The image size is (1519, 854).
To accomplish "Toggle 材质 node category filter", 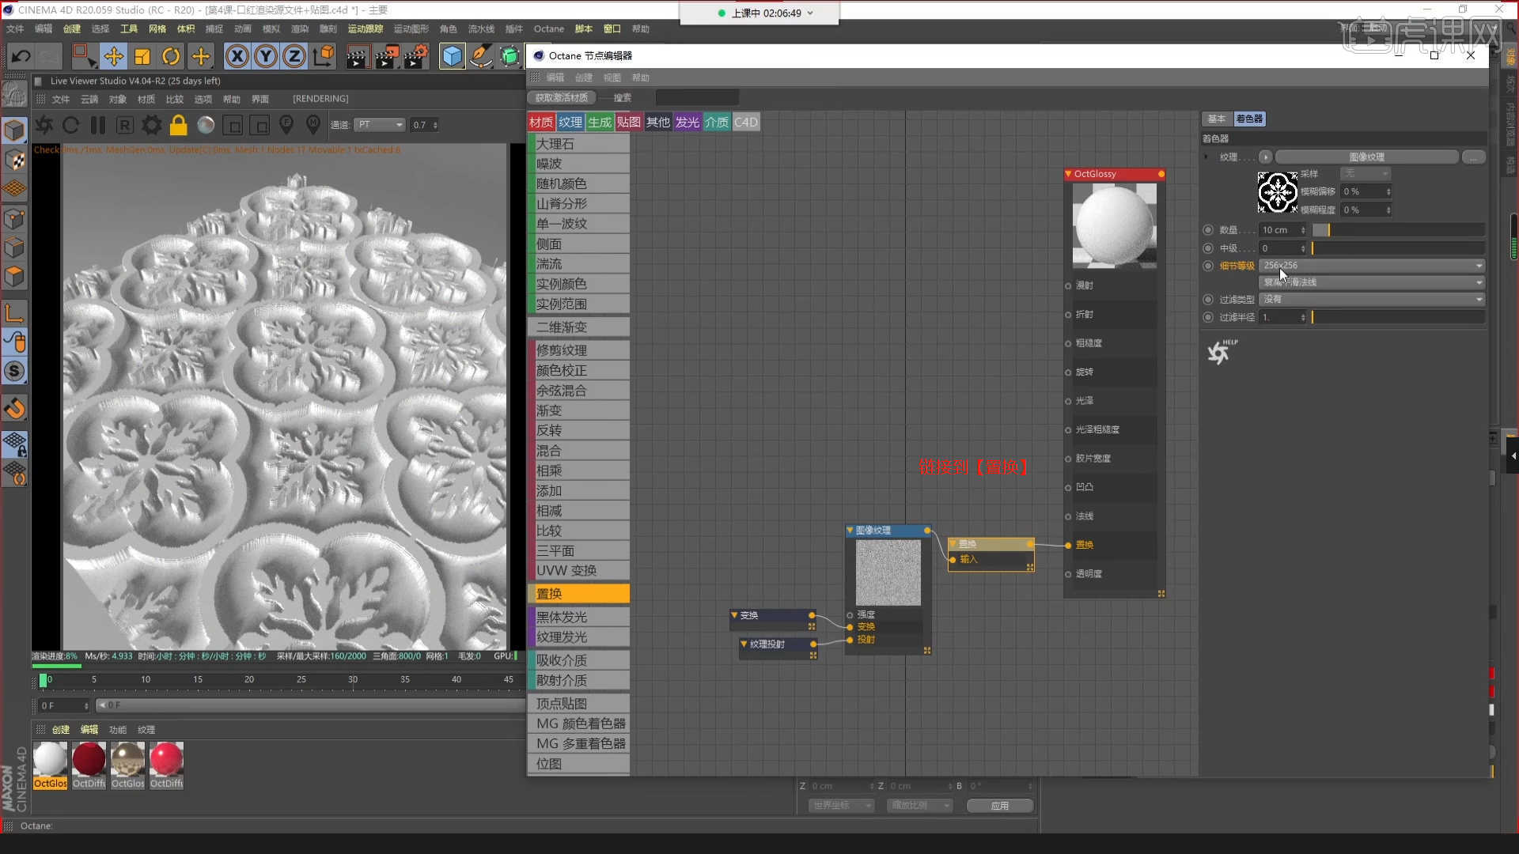I will coord(541,122).
